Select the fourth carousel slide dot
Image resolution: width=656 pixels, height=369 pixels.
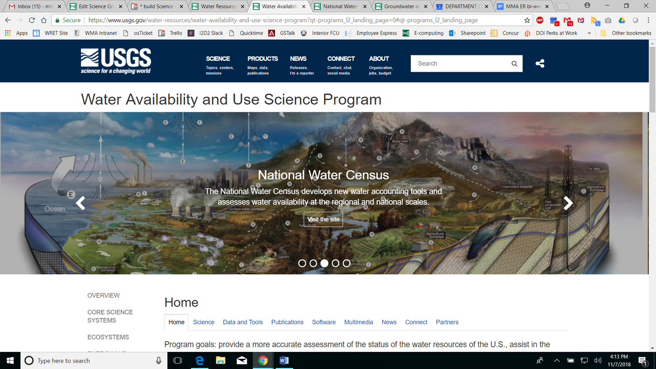pos(335,264)
